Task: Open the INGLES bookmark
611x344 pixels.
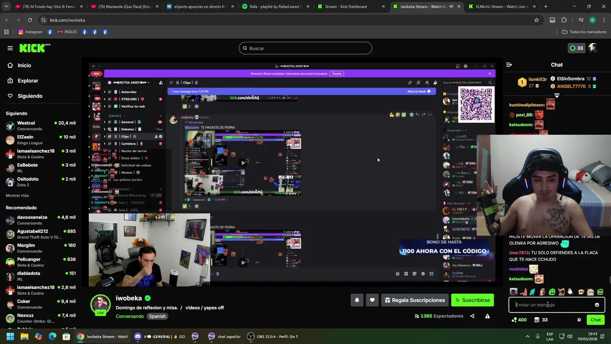Action: point(67,32)
